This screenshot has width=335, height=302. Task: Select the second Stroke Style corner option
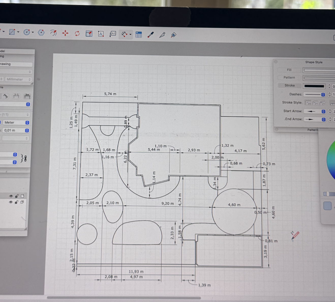(315, 103)
